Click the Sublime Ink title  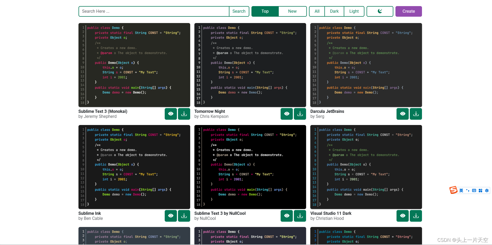(90, 213)
